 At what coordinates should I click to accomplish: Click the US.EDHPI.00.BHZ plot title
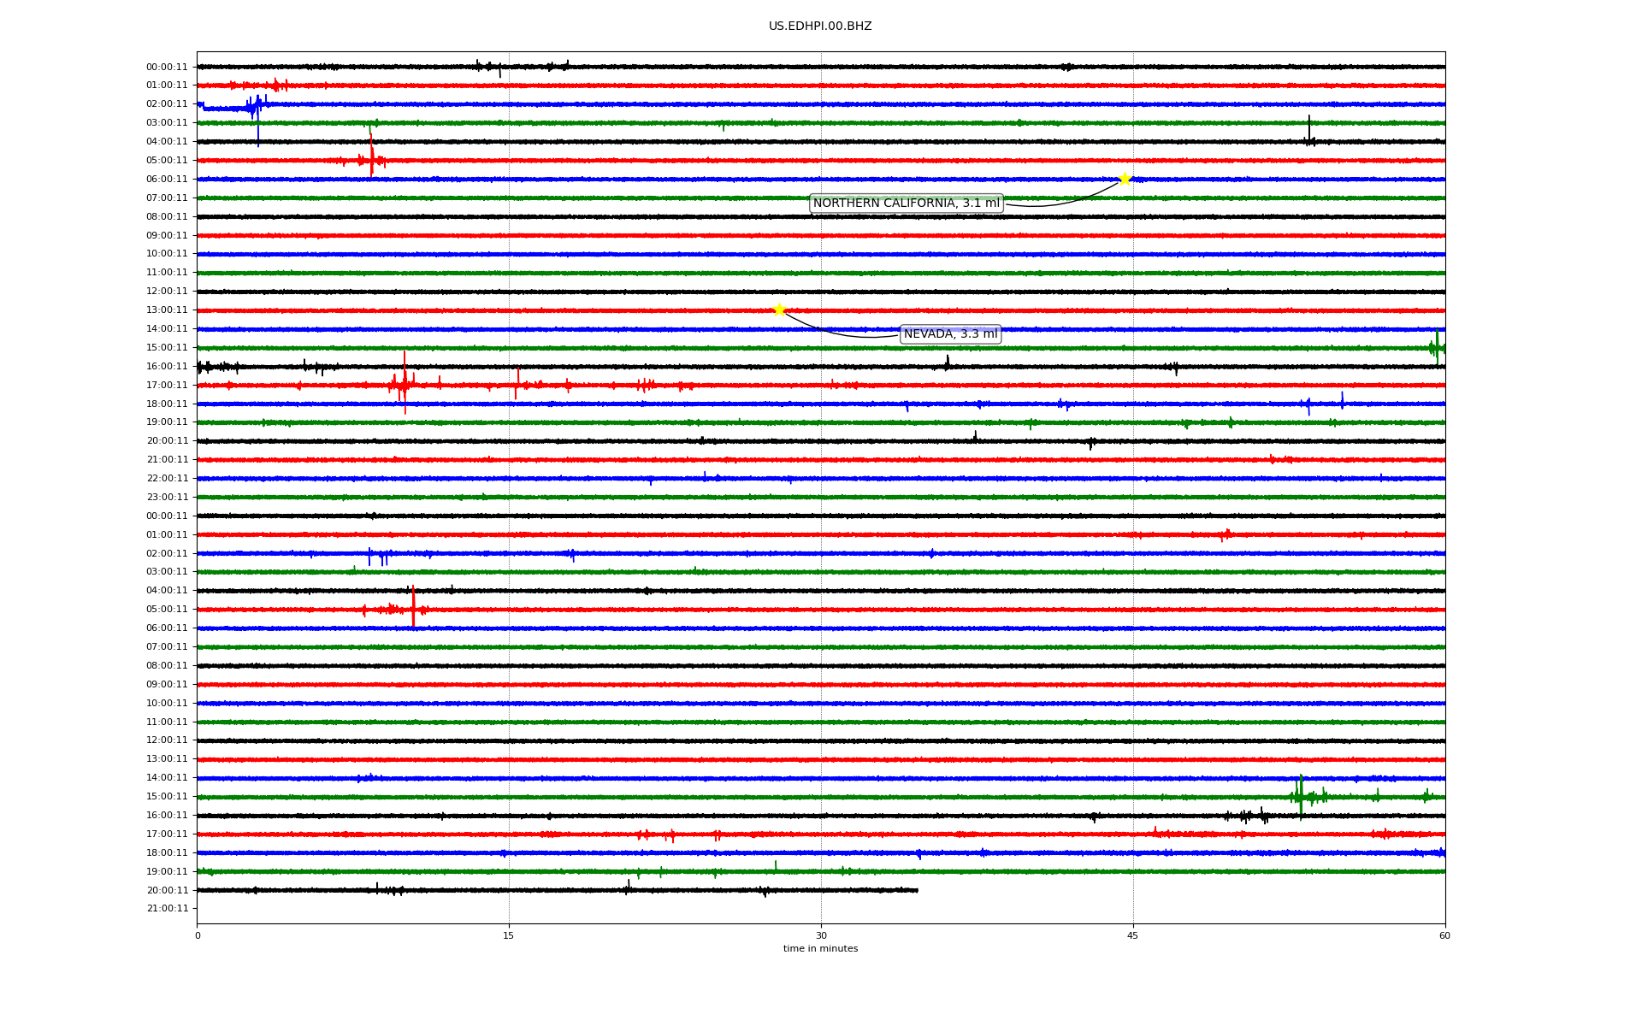(820, 27)
